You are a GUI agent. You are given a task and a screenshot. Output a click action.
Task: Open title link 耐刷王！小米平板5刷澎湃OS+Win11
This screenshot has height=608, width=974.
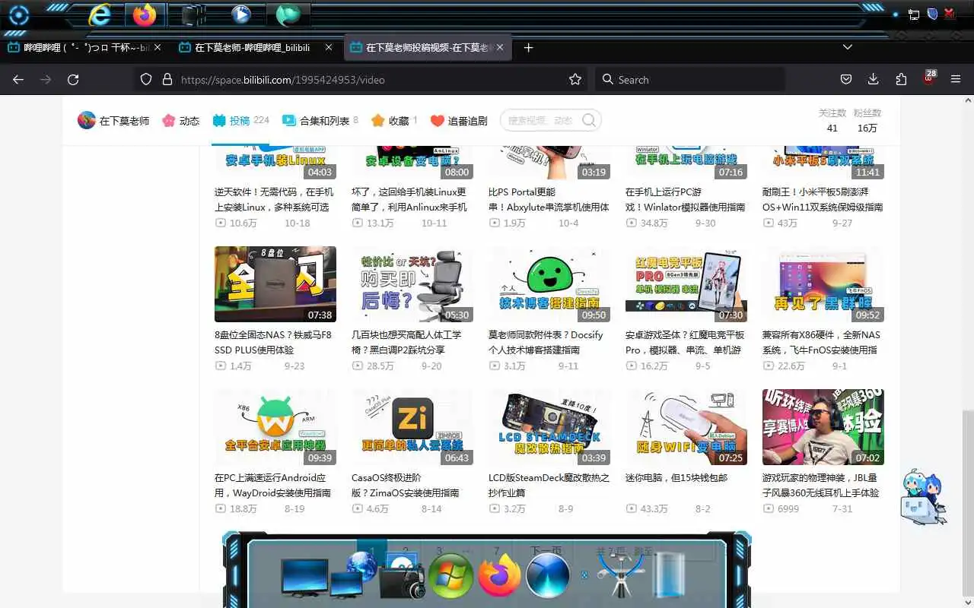(x=823, y=199)
